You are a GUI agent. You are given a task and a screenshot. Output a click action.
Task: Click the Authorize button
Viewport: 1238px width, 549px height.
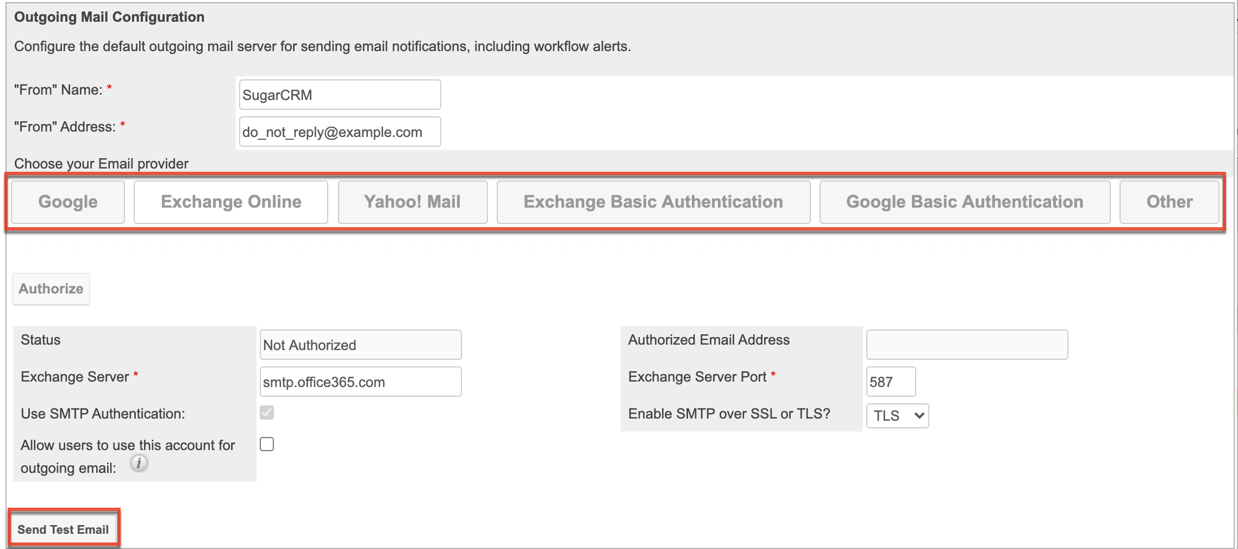pos(51,289)
